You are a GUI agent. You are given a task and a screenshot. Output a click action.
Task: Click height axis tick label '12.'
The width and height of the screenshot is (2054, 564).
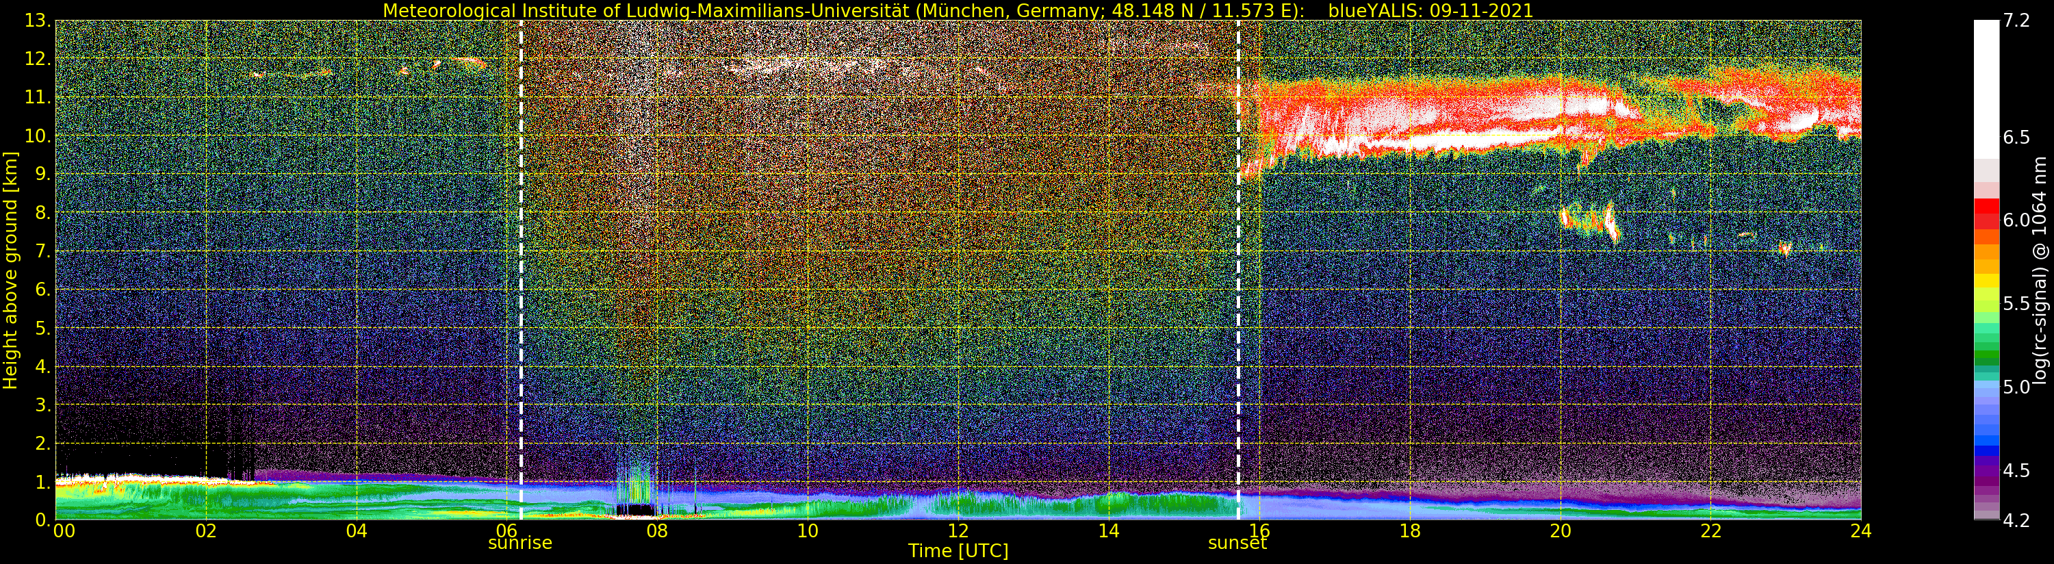pos(38,59)
